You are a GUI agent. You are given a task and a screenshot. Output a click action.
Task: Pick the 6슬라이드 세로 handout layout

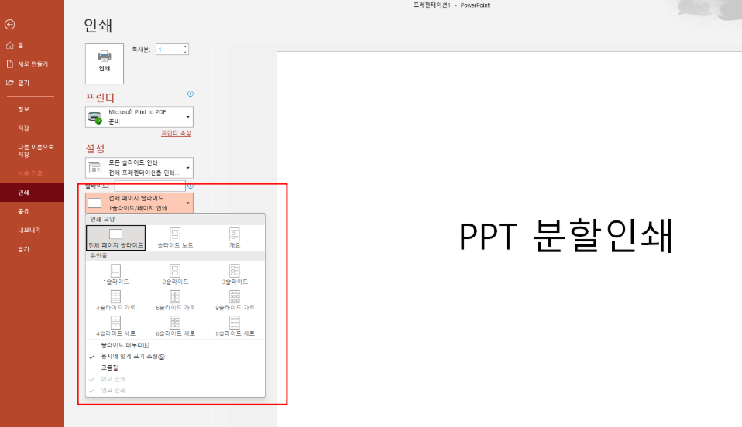[x=175, y=326]
